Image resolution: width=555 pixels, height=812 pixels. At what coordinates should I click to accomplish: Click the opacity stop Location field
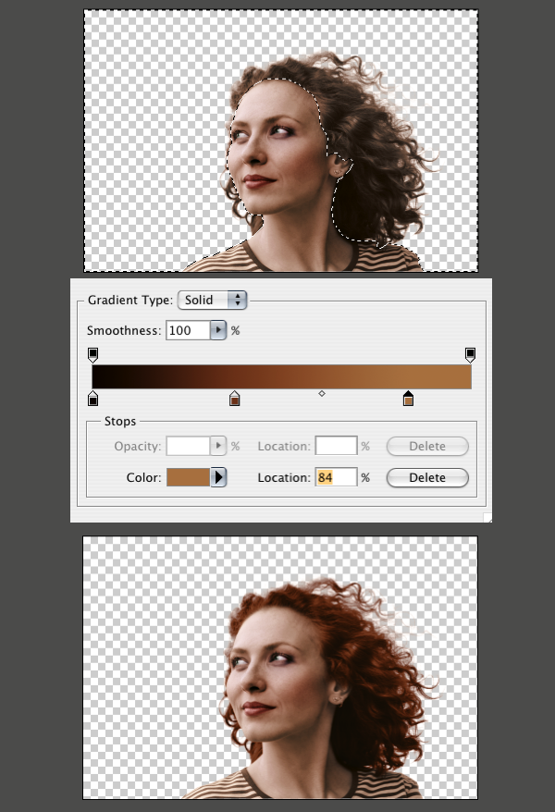coord(336,446)
